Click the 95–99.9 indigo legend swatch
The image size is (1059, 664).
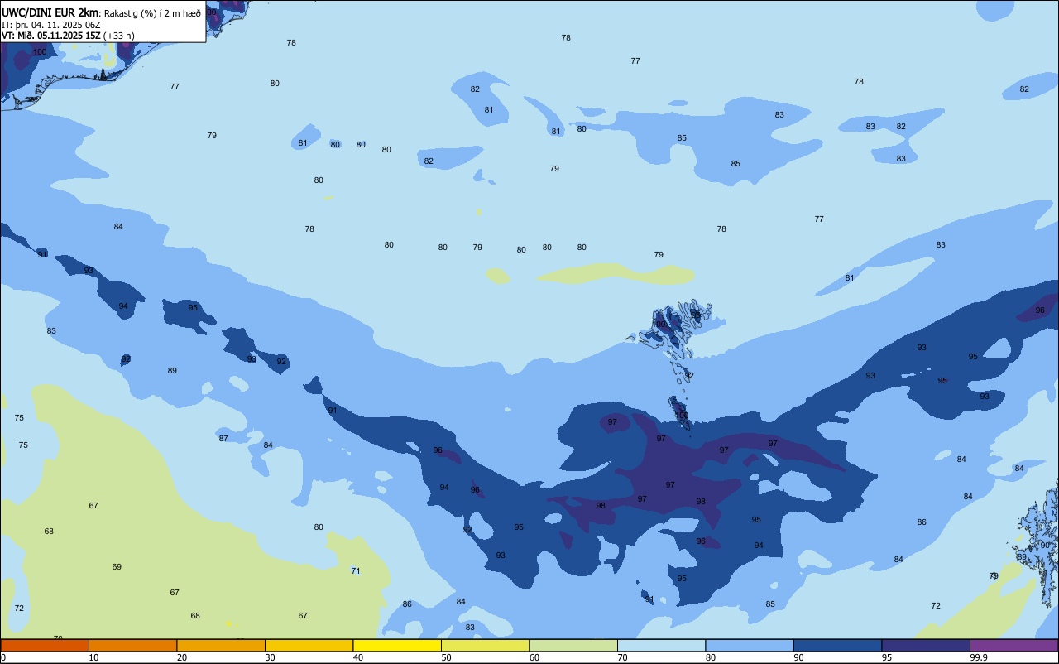[926, 645]
